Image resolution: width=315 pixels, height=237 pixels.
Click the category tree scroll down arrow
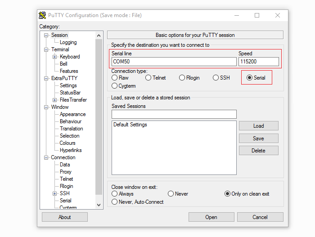tap(99, 205)
